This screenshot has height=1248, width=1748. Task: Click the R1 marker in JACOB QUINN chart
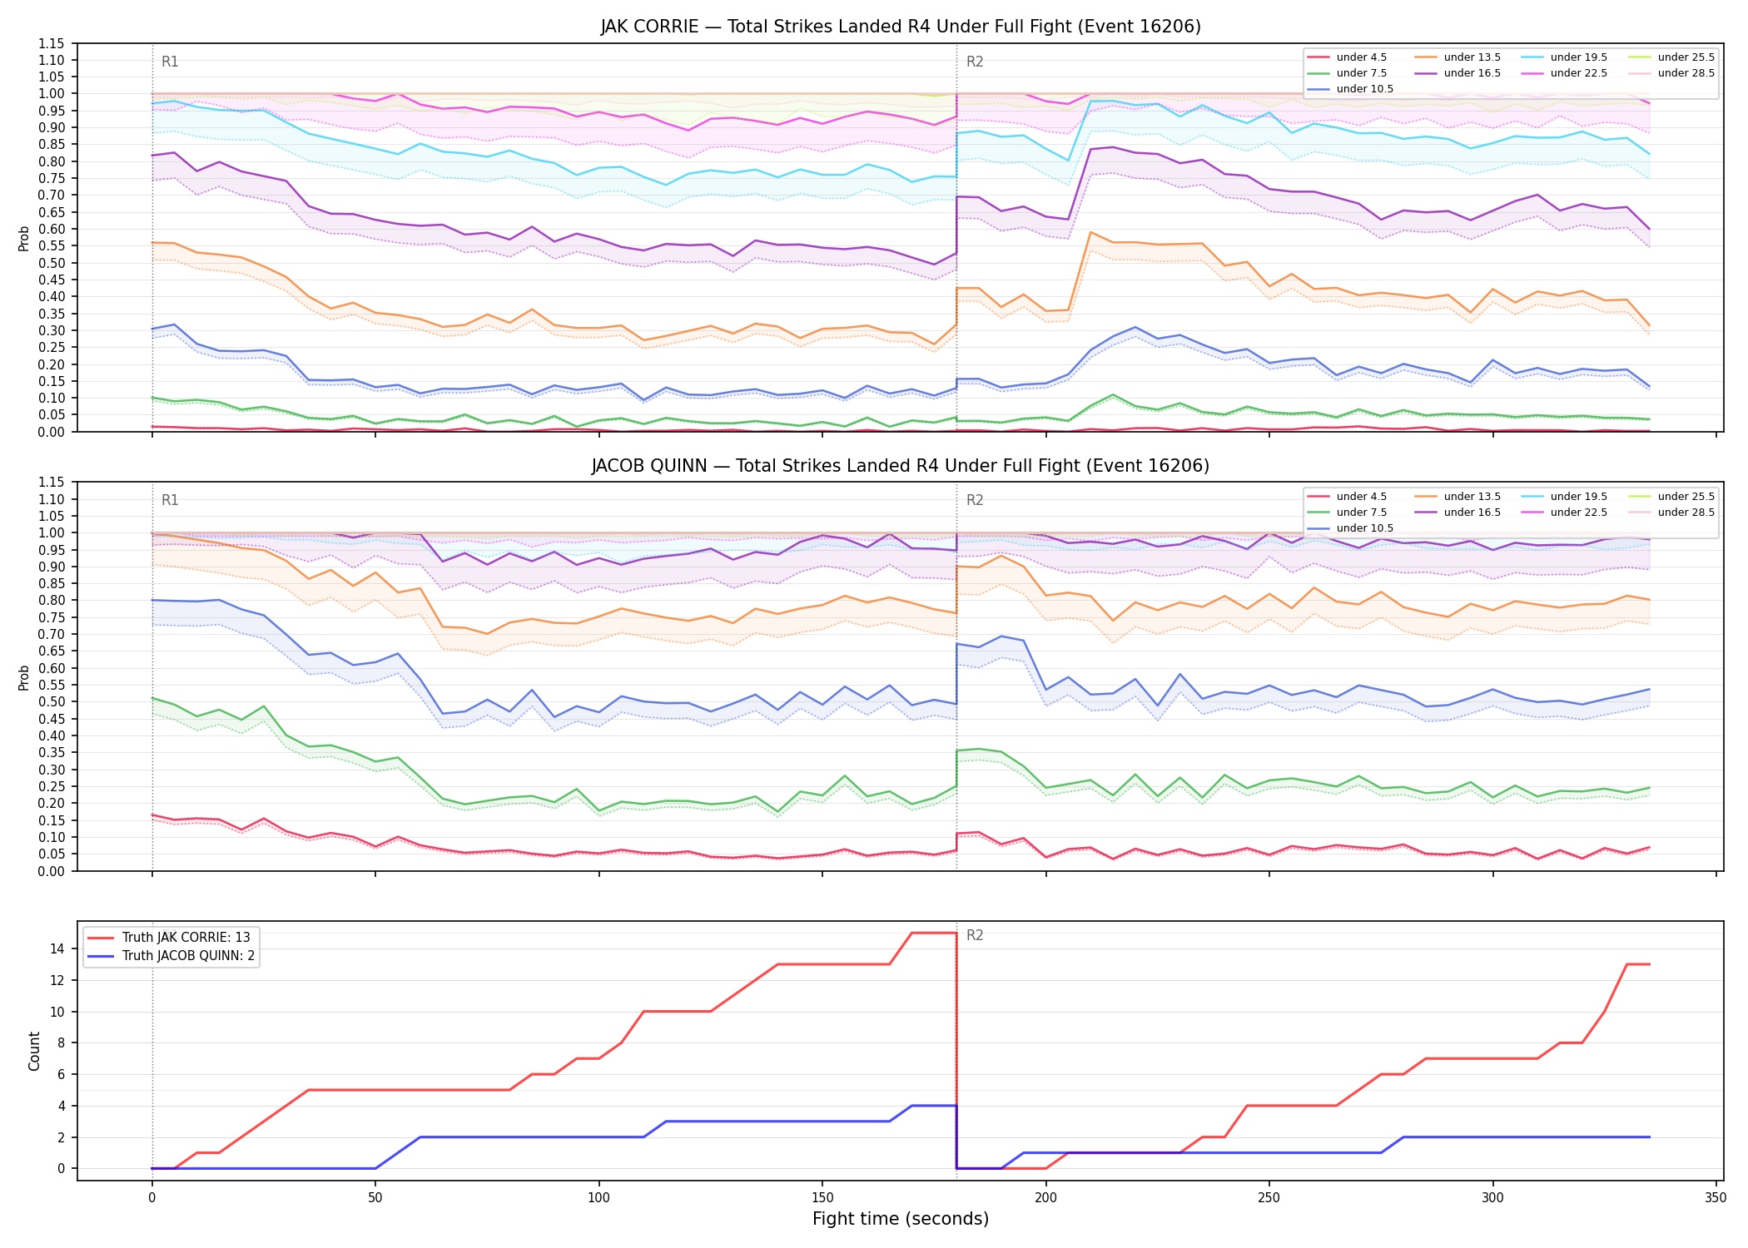(170, 500)
